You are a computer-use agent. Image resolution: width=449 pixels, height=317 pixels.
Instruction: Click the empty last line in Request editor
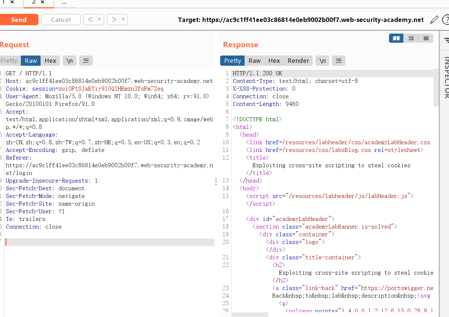pos(109,242)
